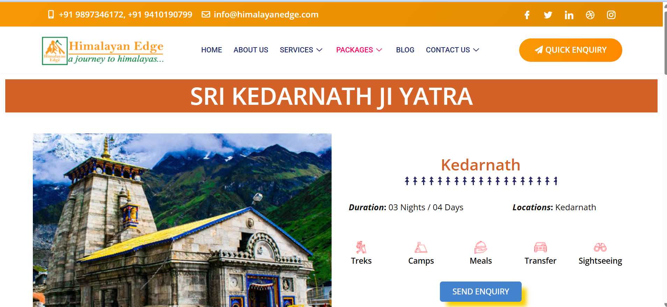This screenshot has height=307, width=667.
Task: Click the Quick Enquiry button
Action: 571,50
